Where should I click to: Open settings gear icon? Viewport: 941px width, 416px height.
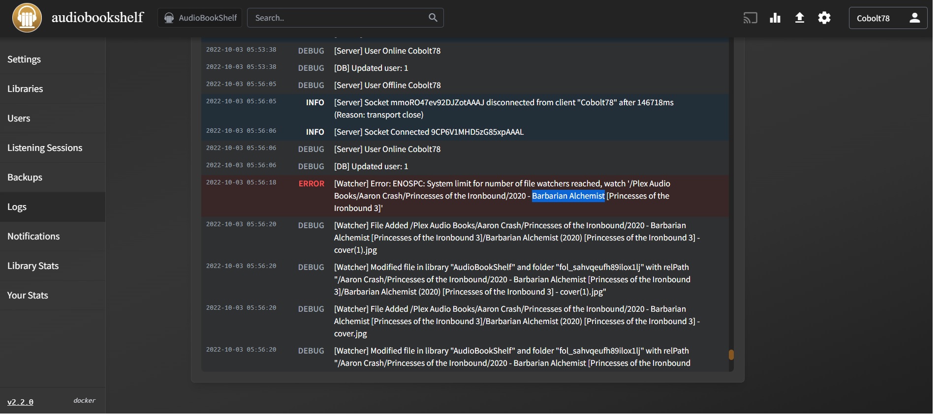pos(824,18)
